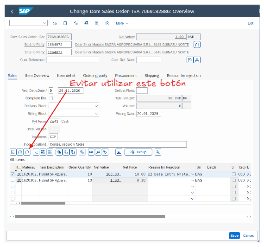Switch to the Item Overview tab

click(37, 76)
